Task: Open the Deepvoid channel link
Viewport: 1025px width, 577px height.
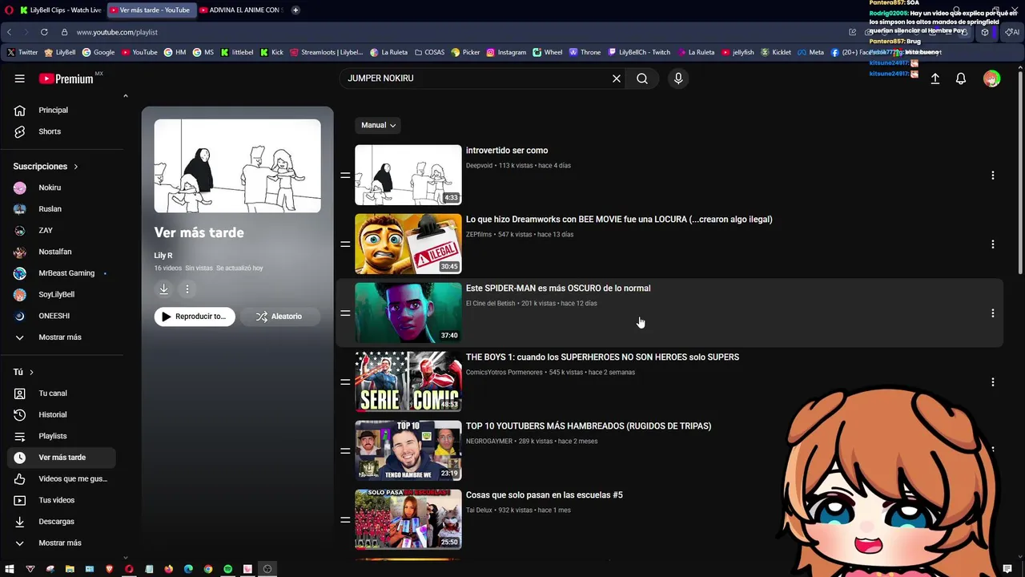Action: tap(479, 166)
